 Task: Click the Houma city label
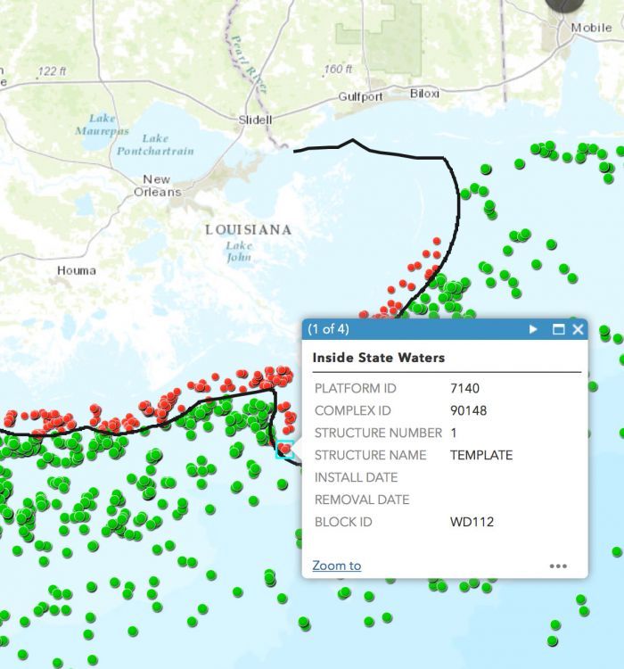[x=76, y=270]
